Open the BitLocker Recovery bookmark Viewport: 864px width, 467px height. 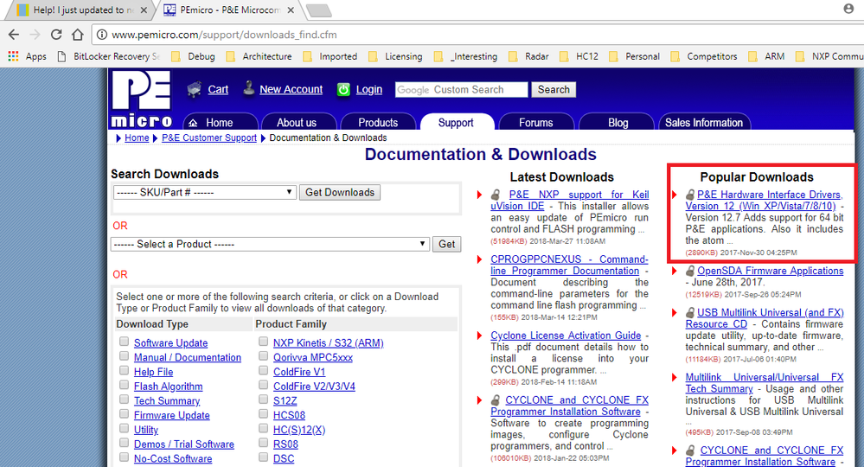point(109,56)
